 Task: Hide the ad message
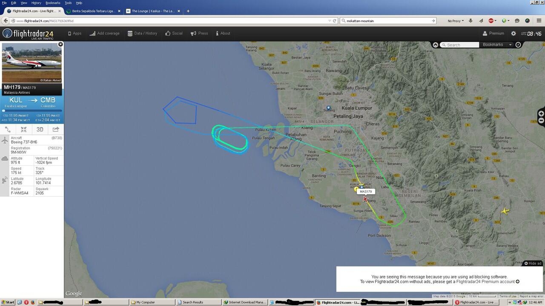click(532, 263)
